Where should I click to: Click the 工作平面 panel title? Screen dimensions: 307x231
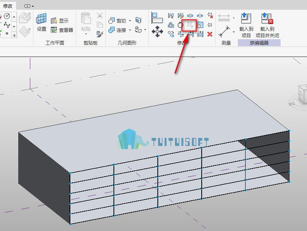pos(55,43)
